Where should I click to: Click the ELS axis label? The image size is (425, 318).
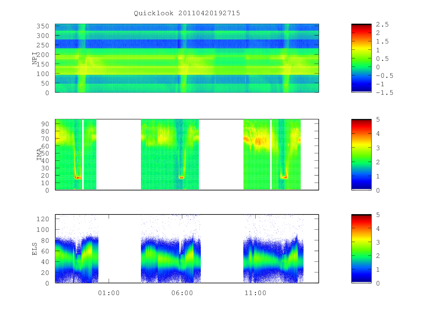click(35, 248)
